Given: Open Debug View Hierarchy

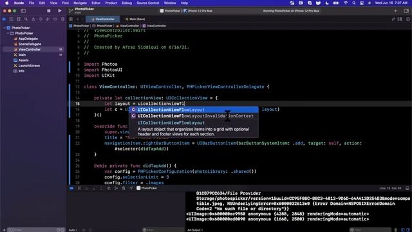Looking at the screenshot, I should click(x=109, y=188).
